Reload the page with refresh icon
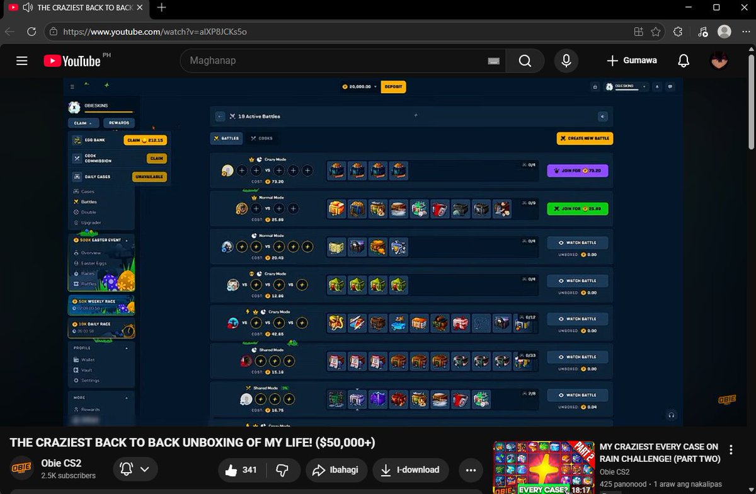The height and width of the screenshot is (494, 756). coord(31,31)
